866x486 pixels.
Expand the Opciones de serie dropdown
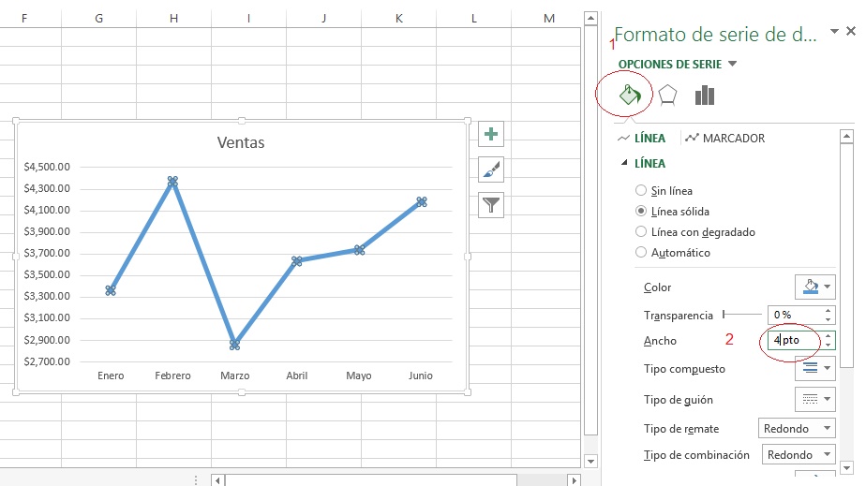[x=732, y=65]
